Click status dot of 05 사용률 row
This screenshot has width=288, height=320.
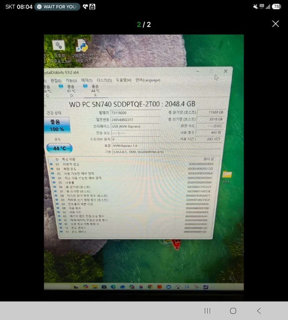pyautogui.click(x=54, y=182)
